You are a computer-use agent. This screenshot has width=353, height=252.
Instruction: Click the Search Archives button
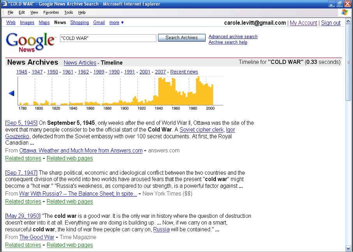182,38
